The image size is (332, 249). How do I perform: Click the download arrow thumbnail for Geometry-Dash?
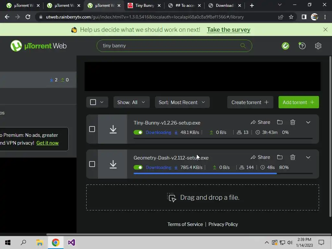click(x=113, y=164)
